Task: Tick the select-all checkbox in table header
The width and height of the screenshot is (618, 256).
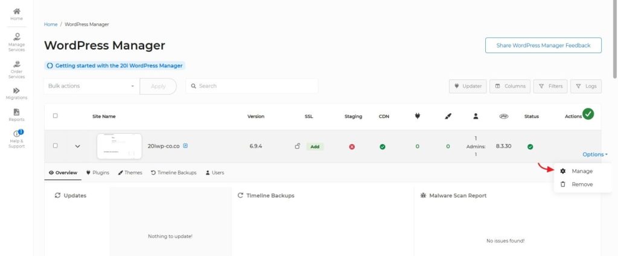Action: pyautogui.click(x=55, y=116)
